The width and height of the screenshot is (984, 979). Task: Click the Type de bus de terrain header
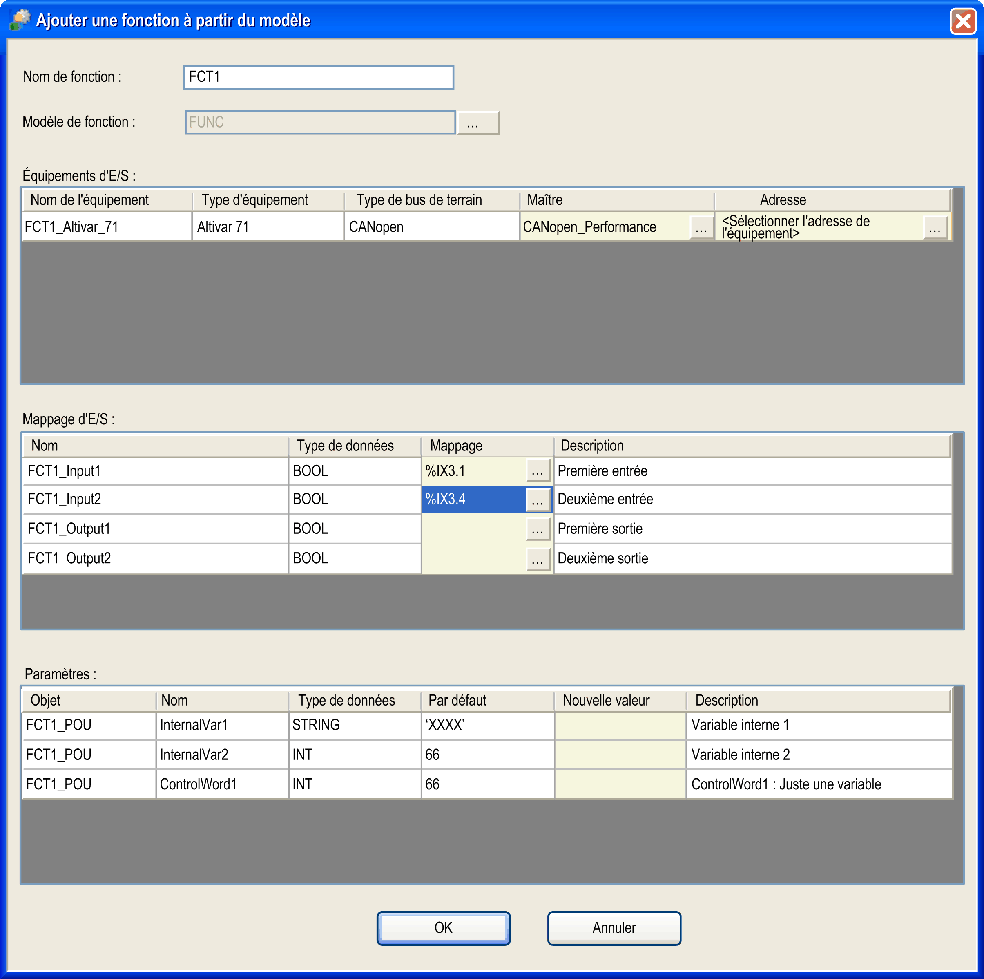(x=432, y=200)
